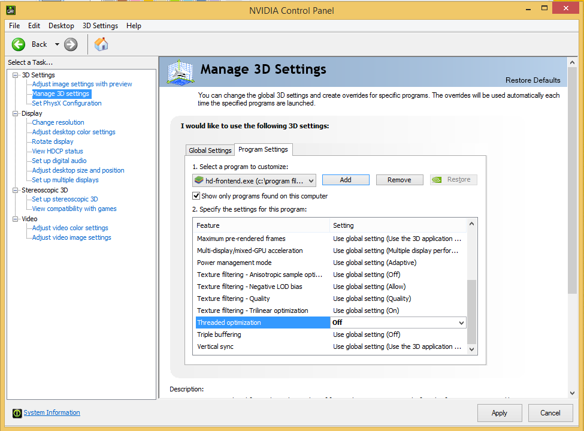Viewport: 584px width, 431px height.
Task: Open the Desktop menu
Action: coord(61,25)
